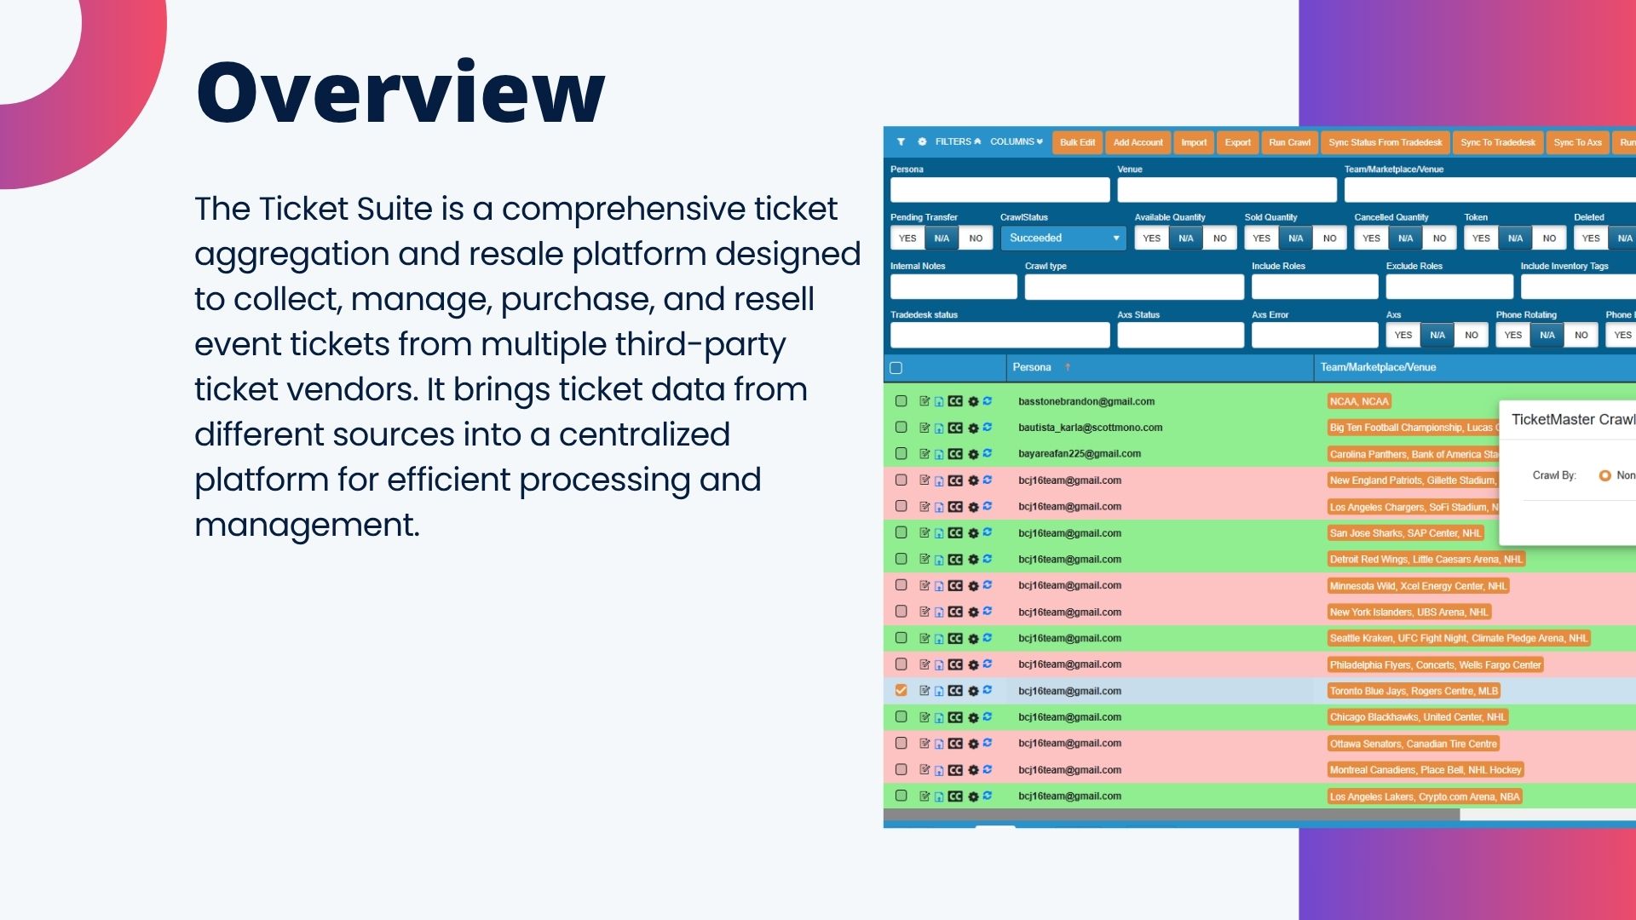
Task: Click Sync Status From Tradedesk button
Action: pyautogui.click(x=1385, y=142)
